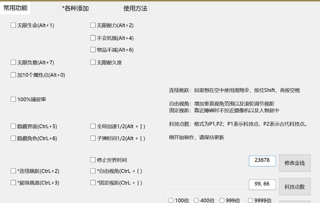Enable 无限负重(Alt+7) checkbox
Viewport: 320px width, 203px height.
pos(13,62)
